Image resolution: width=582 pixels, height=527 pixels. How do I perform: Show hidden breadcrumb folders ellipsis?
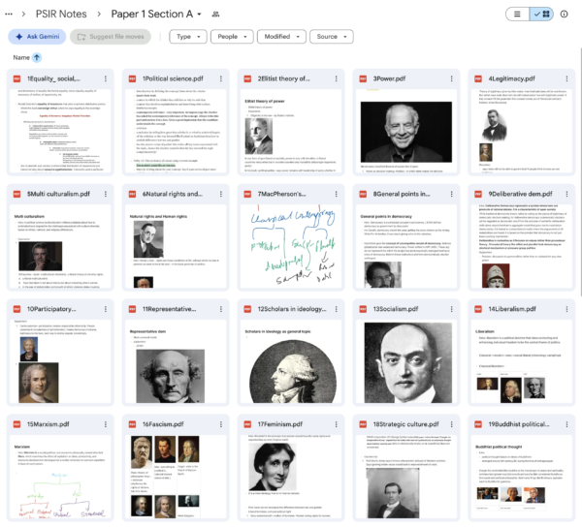coord(9,15)
